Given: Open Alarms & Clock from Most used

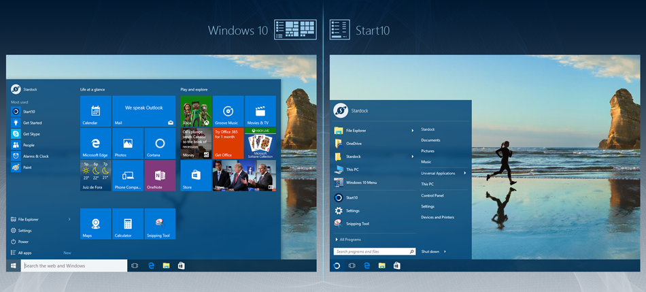Looking at the screenshot, I should 35,156.
